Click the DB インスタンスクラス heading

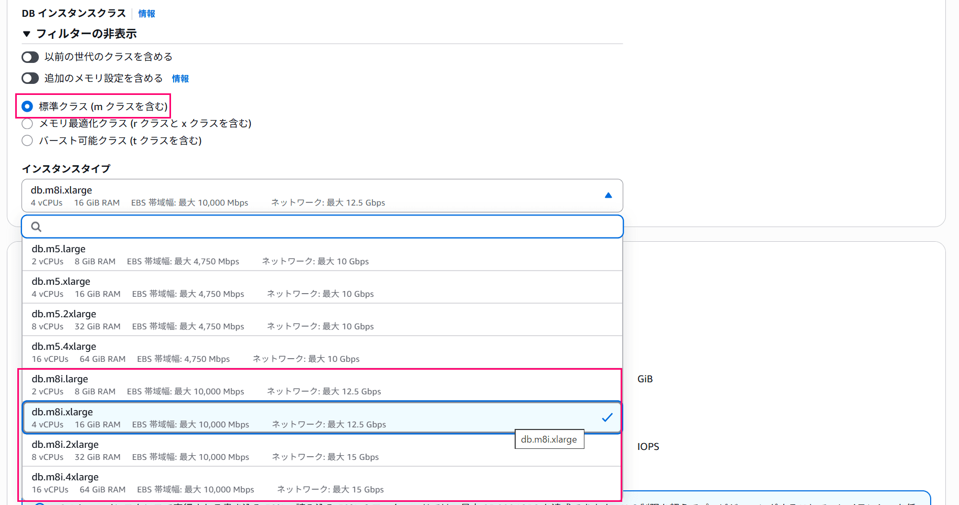click(x=74, y=14)
